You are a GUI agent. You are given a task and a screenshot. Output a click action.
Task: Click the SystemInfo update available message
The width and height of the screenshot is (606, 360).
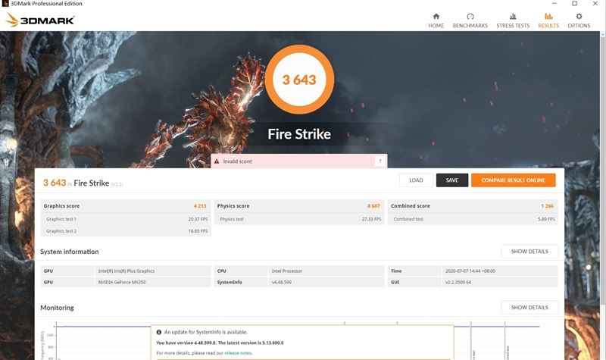205,332
